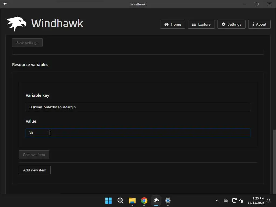Viewport: 276px width, 207px height.
Task: Click the Variable key label
Action: coord(37,95)
